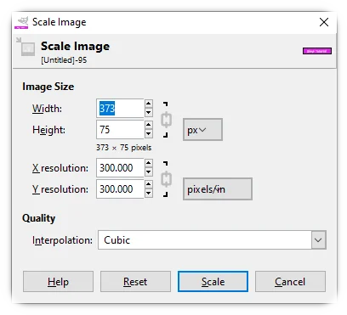Decrease the Height value with down arrow
This screenshot has width=347, height=315.
(x=149, y=133)
